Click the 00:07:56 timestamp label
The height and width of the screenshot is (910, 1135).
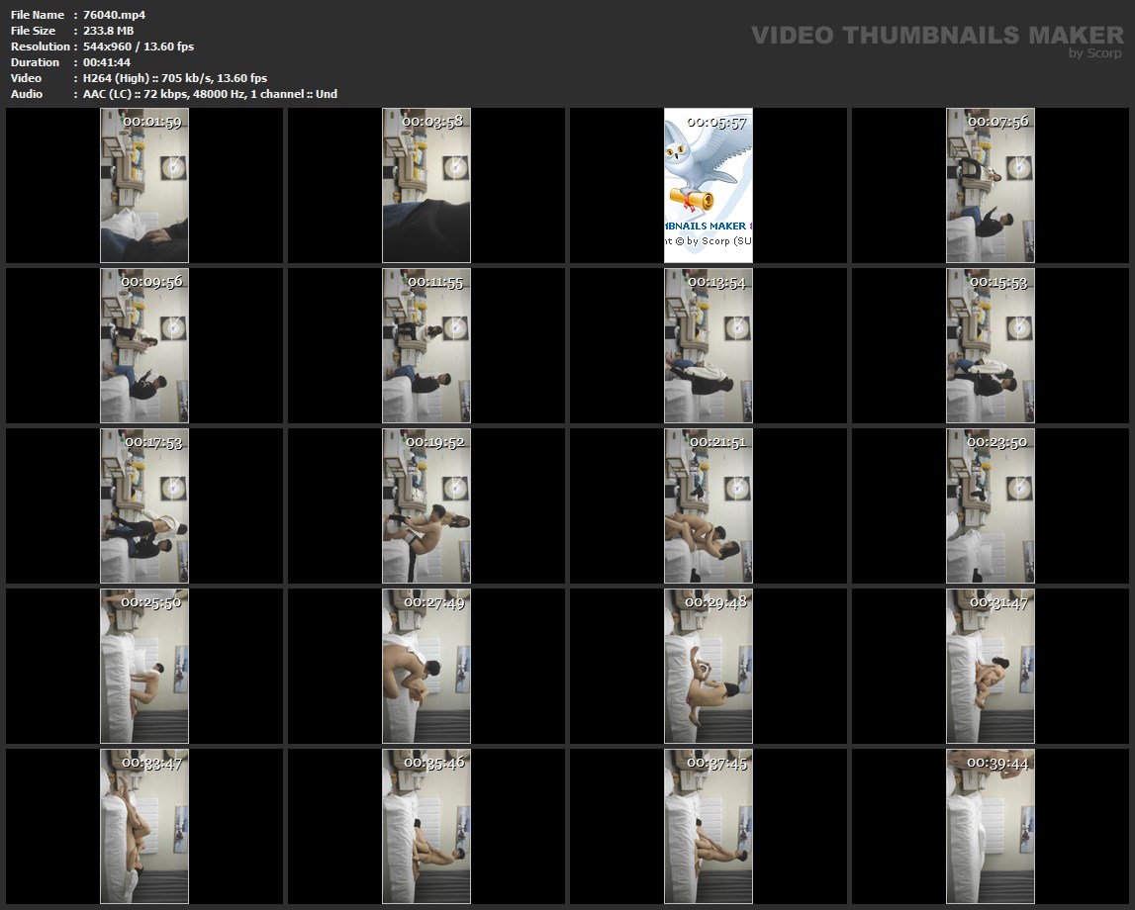click(x=997, y=122)
